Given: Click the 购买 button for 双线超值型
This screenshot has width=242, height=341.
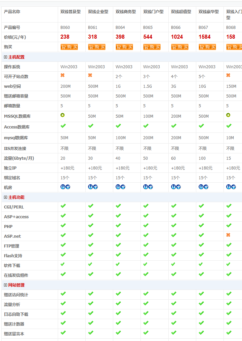Looking at the screenshot, I should click(179, 47).
